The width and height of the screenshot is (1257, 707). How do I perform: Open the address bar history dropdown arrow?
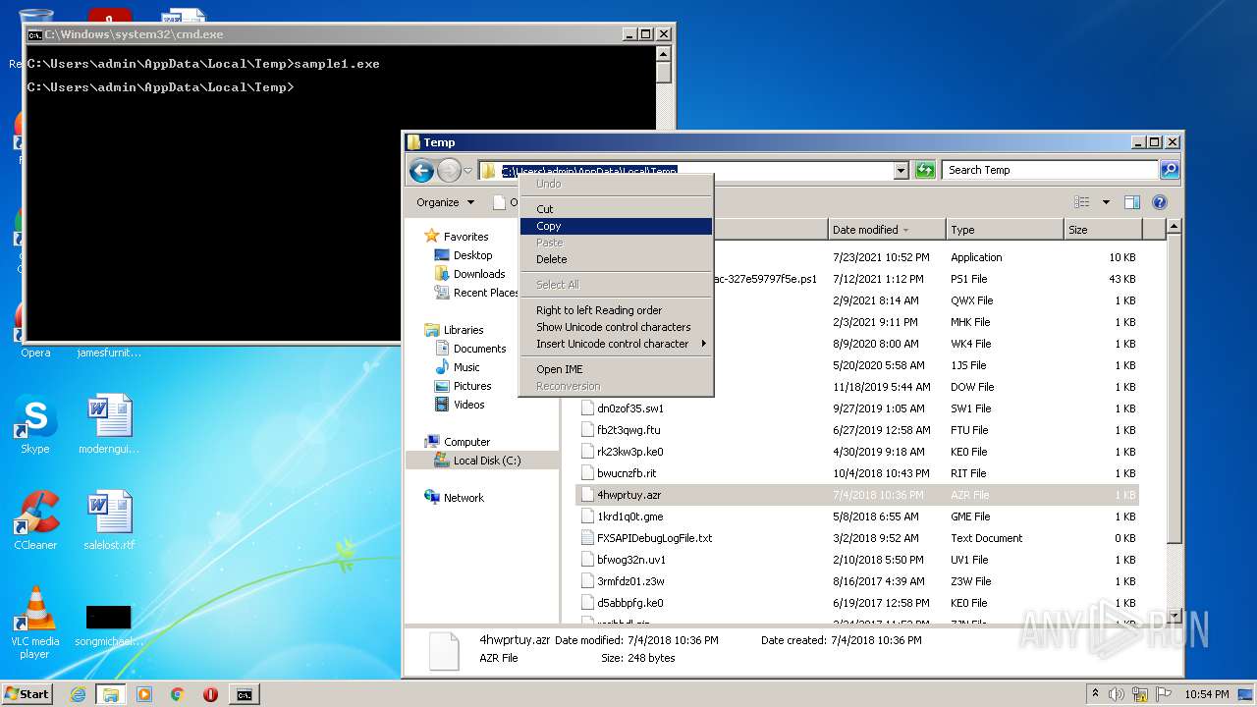pyautogui.click(x=901, y=171)
